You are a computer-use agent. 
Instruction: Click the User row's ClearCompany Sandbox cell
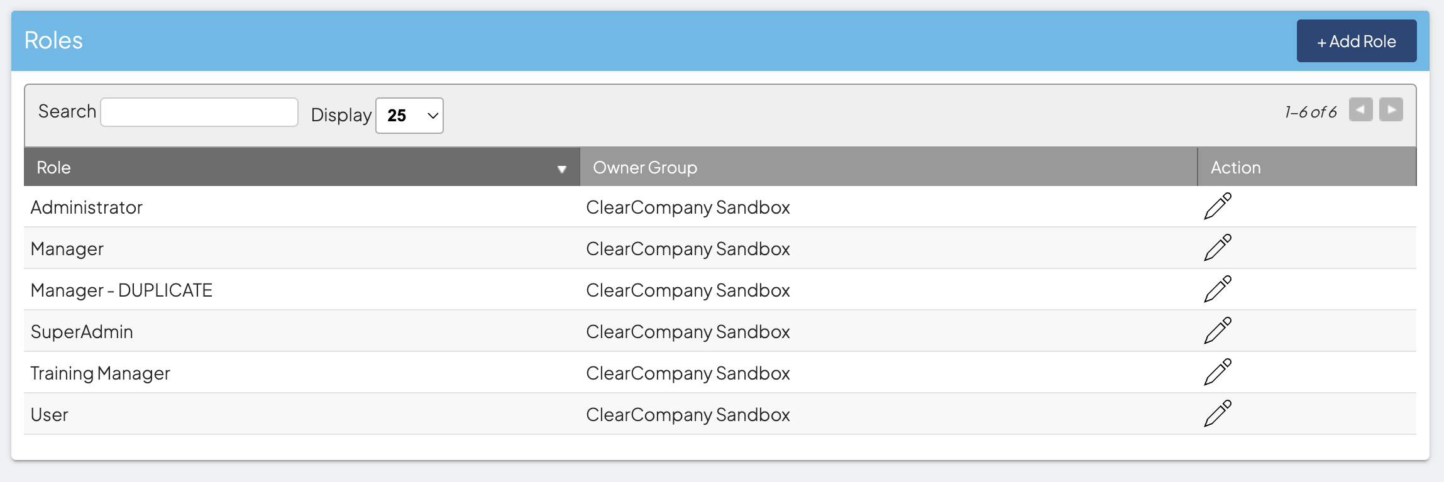coord(688,415)
